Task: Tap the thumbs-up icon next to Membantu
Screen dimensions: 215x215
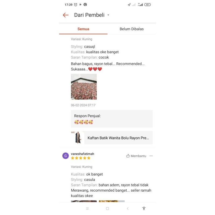Action: [x=128, y=156]
